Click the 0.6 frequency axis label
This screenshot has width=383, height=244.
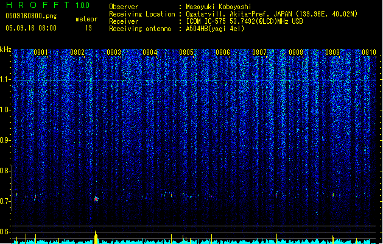coord(5,232)
